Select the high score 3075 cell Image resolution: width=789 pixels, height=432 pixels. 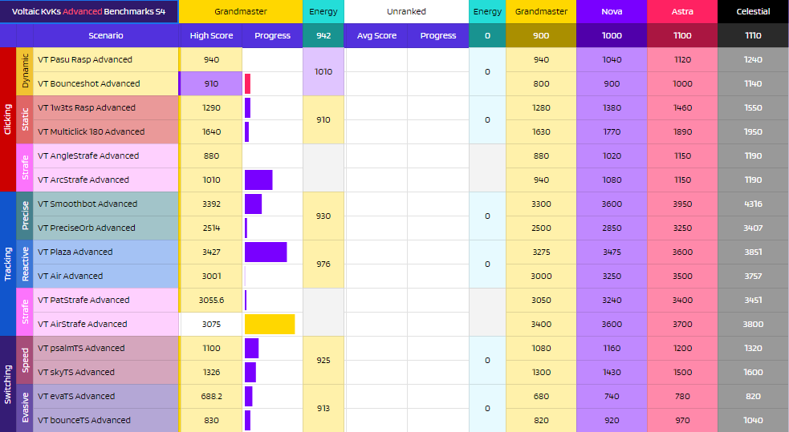click(x=211, y=325)
